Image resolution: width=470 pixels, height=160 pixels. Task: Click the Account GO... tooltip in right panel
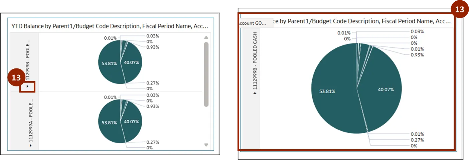pyautogui.click(x=254, y=23)
